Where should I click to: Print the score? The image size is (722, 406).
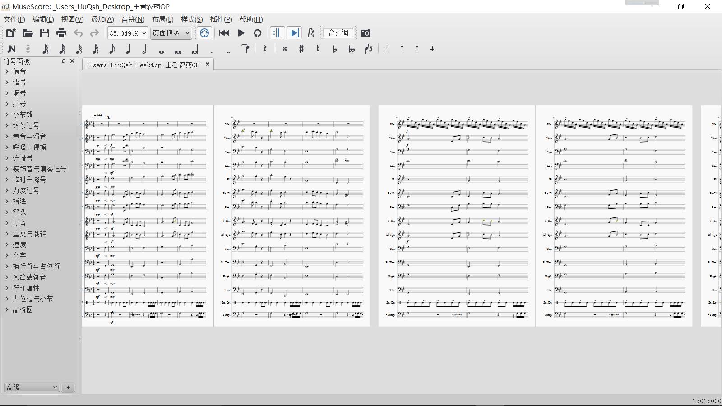tap(61, 33)
